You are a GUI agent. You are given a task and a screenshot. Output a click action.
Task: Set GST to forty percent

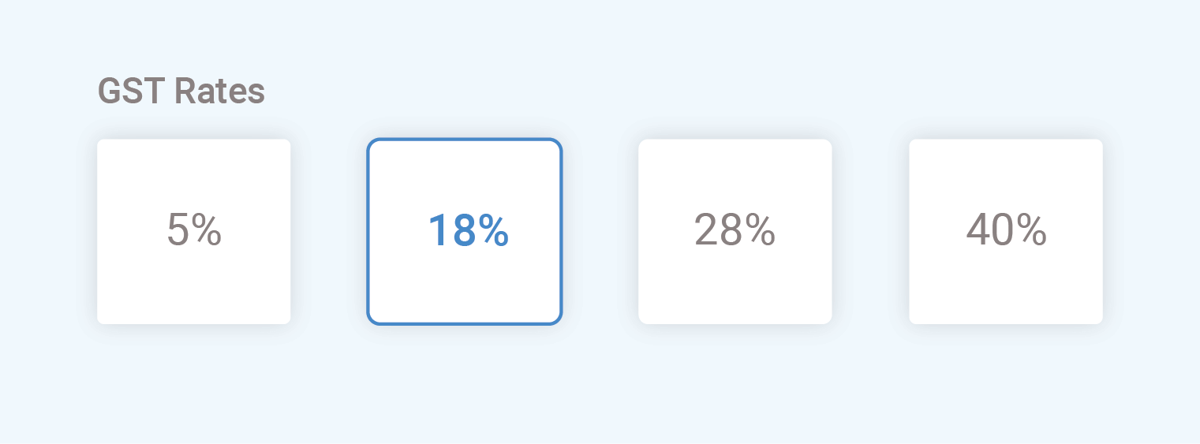click(x=1005, y=231)
